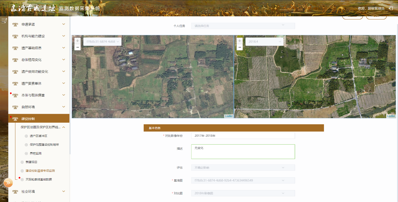Expand the 自然环境 menu chevron

pyautogui.click(x=64, y=107)
